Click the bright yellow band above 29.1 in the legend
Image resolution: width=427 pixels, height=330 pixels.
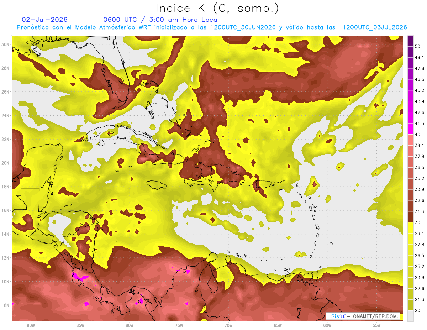[410, 228]
